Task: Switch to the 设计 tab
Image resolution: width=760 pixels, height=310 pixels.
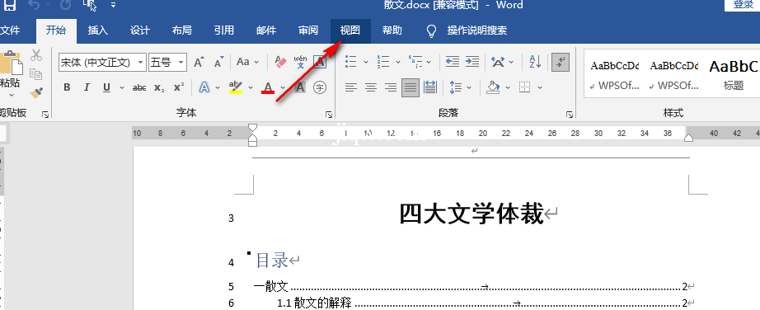Action: pos(140,31)
